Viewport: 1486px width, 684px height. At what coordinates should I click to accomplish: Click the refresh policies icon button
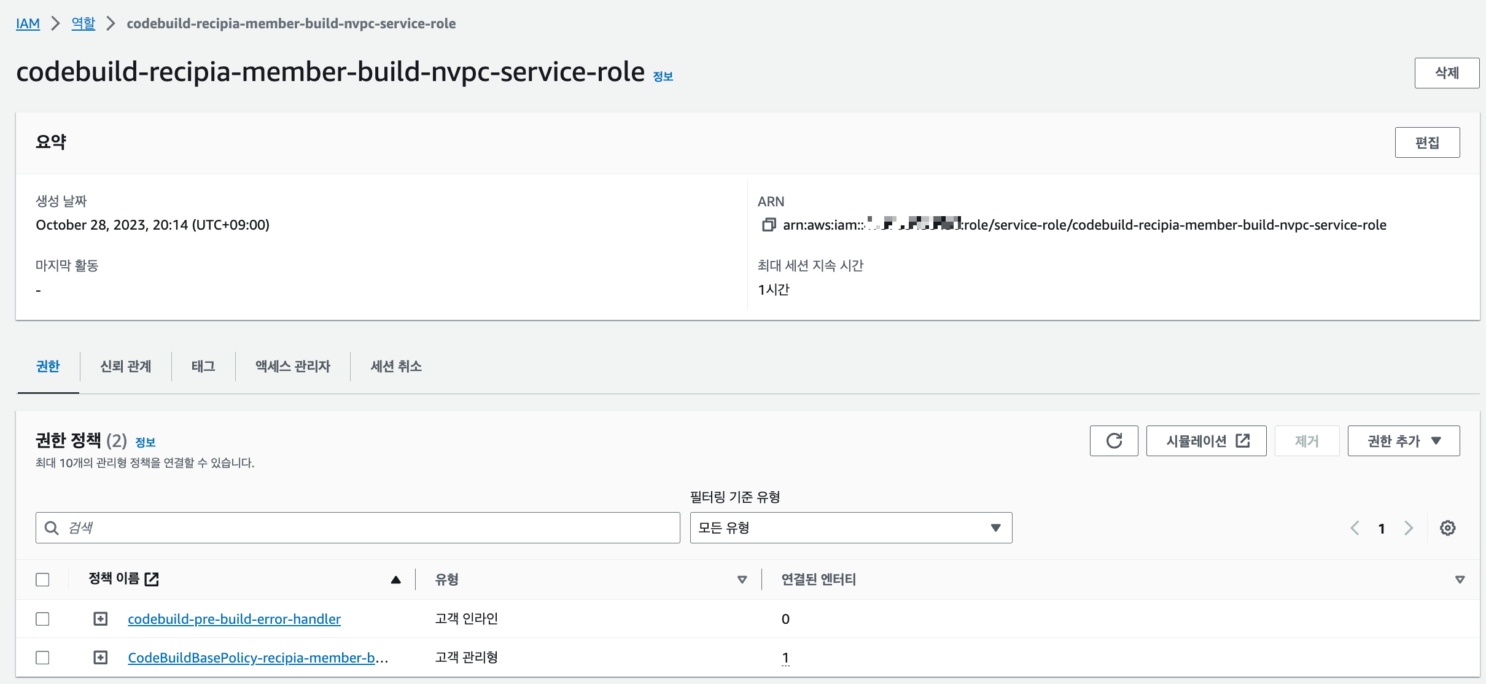pyautogui.click(x=1113, y=441)
